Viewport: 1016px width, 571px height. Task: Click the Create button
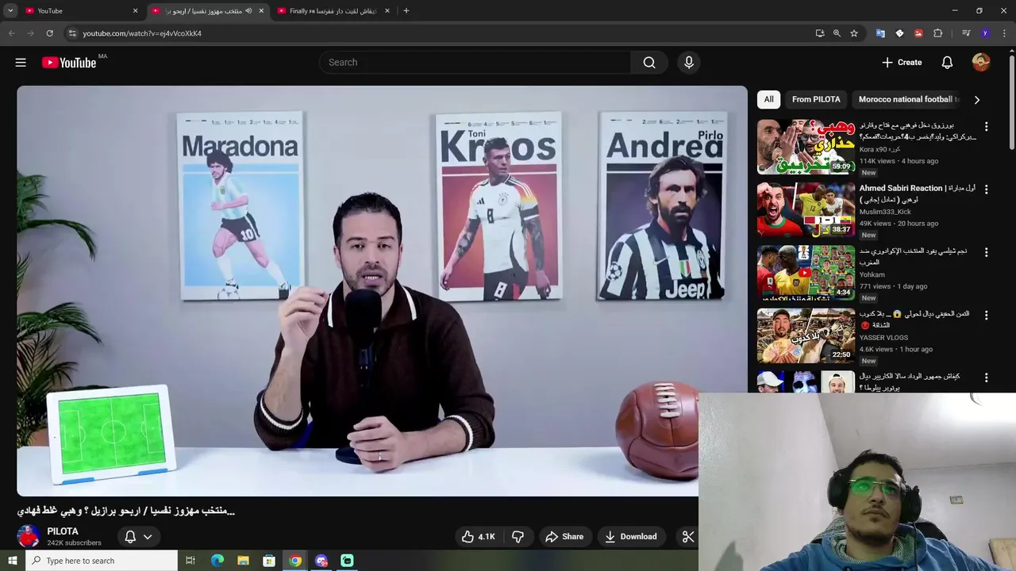[902, 63]
